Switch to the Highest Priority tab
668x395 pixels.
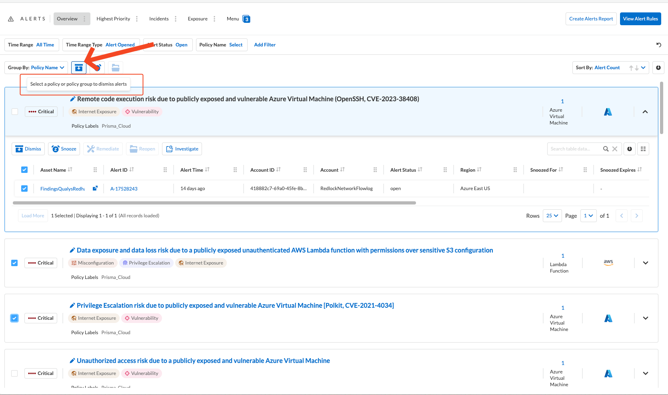coord(113,19)
